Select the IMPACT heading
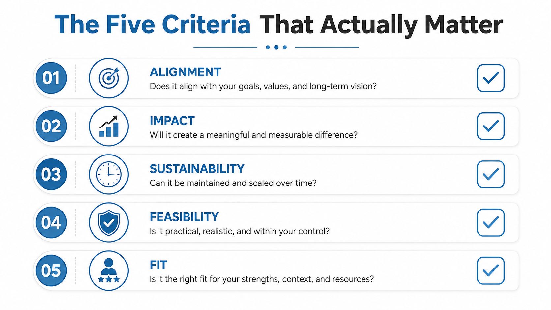The image size is (551, 310). coord(172,121)
